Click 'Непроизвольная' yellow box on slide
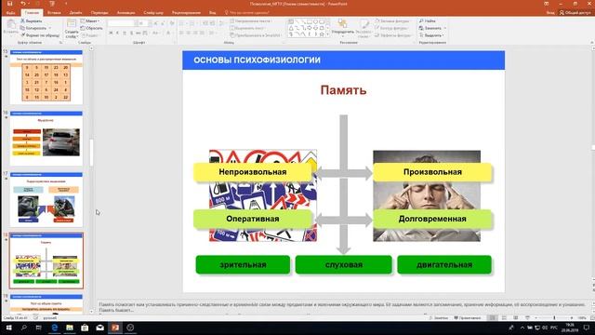Viewport: 595px width, 335px height. pos(253,172)
